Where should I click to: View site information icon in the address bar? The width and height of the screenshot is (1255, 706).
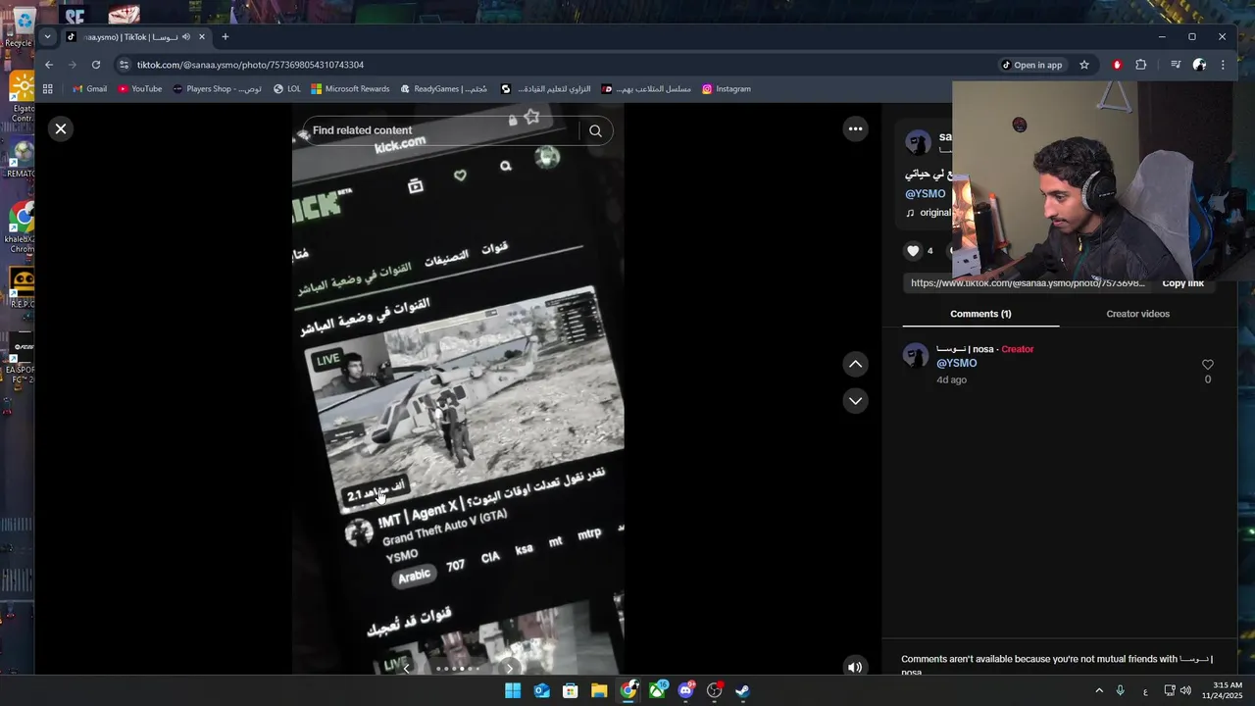tap(124, 65)
